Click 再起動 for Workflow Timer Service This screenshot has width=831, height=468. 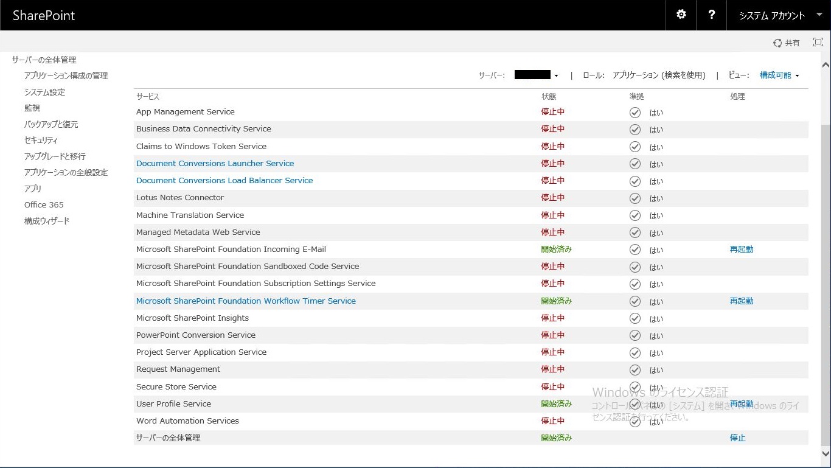click(x=742, y=301)
